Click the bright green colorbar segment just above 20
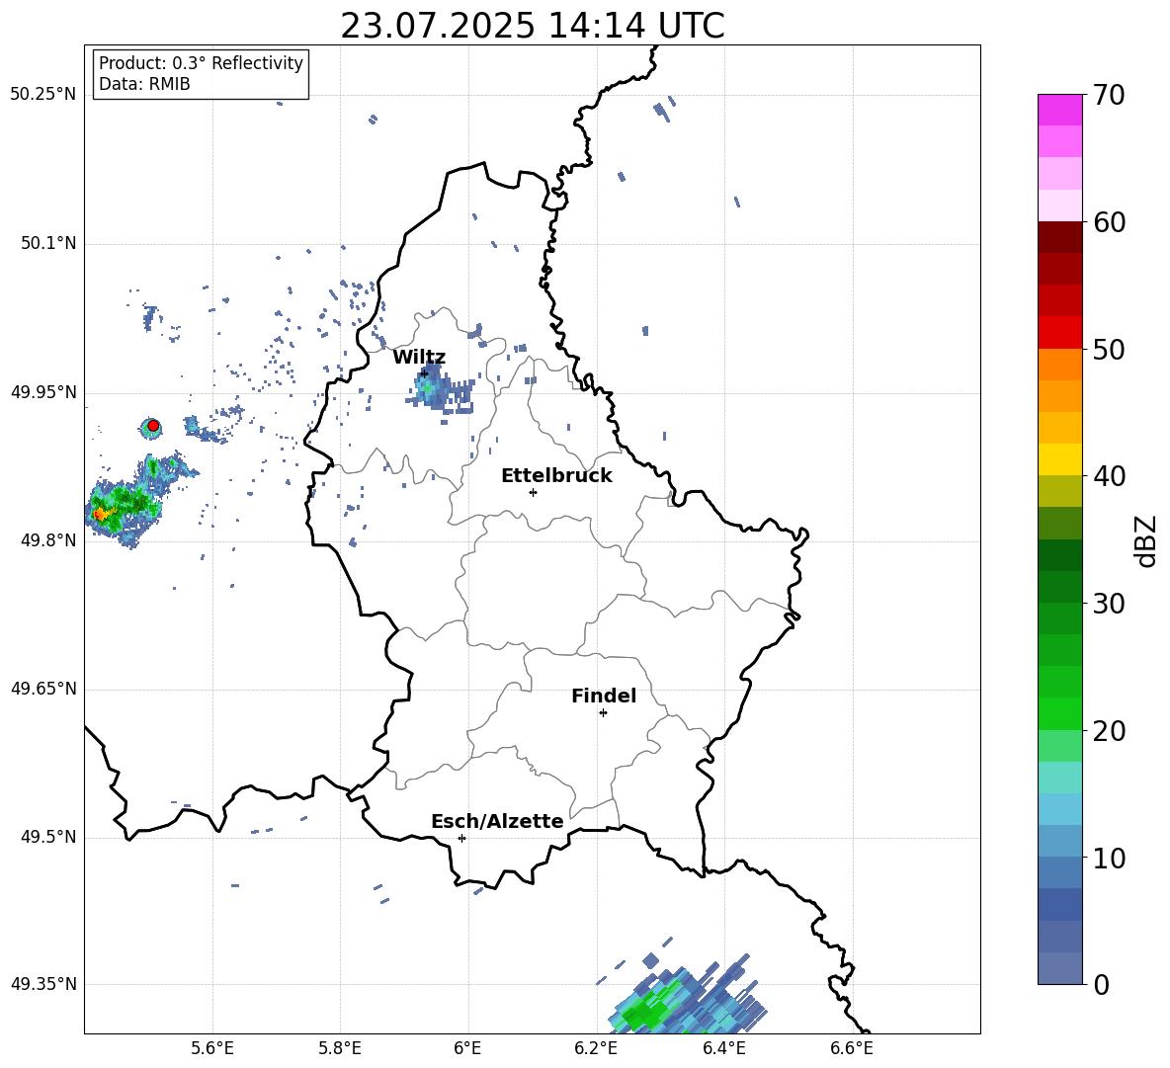Screen dimensions: 1170x1068 1059,713
